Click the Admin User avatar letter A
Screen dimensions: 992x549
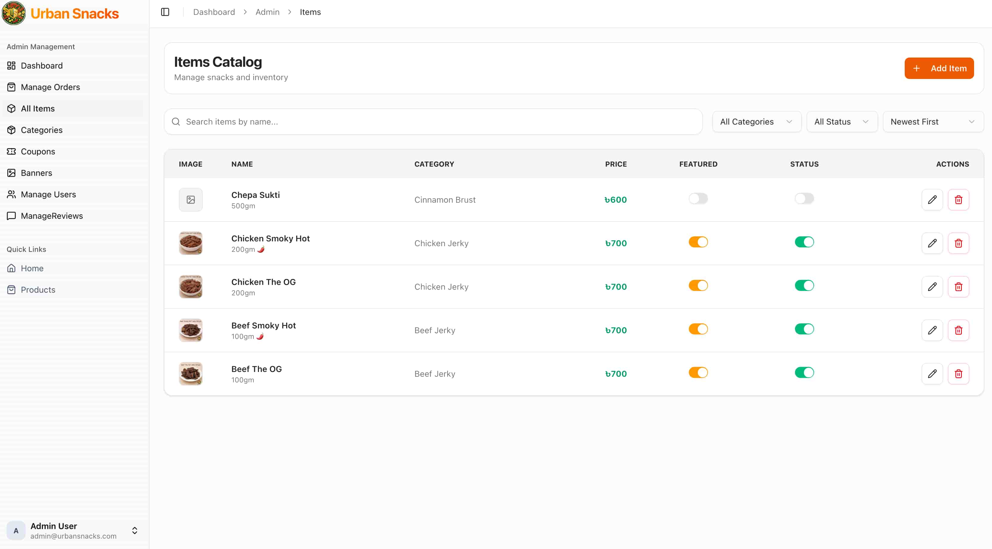pos(16,531)
